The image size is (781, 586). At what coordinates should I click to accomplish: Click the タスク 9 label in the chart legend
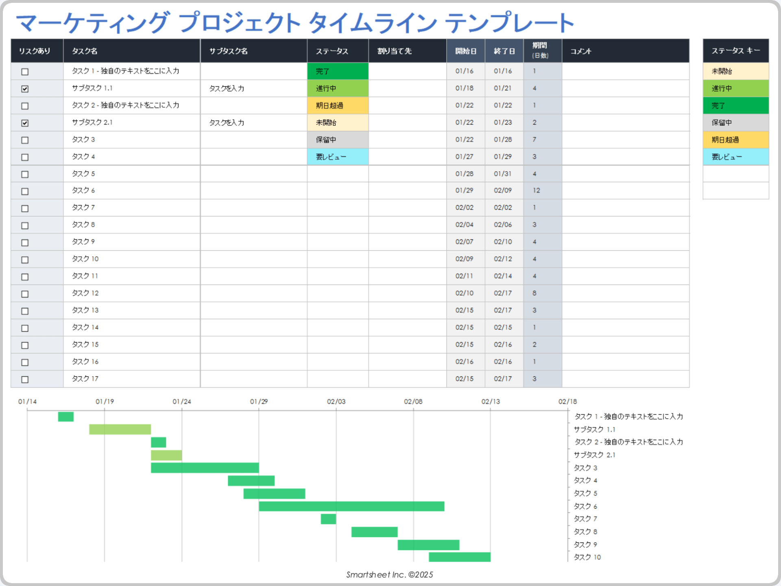(585, 544)
